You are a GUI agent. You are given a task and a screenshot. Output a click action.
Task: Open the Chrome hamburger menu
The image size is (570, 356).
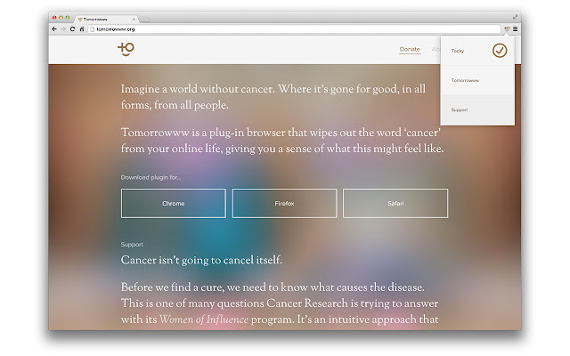515,29
